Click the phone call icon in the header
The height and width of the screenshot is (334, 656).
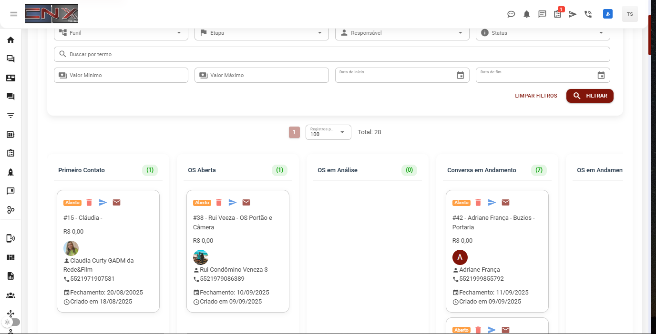tap(588, 14)
